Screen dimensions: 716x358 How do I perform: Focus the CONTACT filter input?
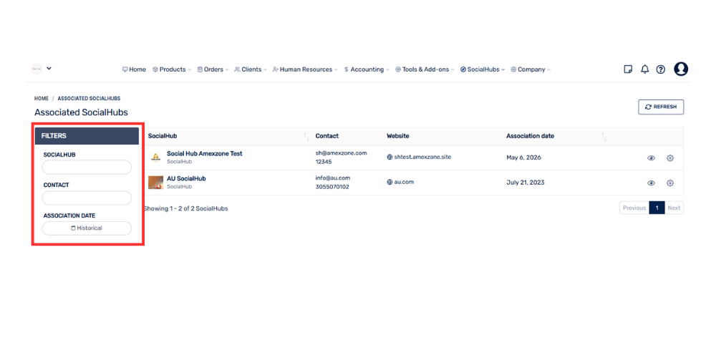87,198
